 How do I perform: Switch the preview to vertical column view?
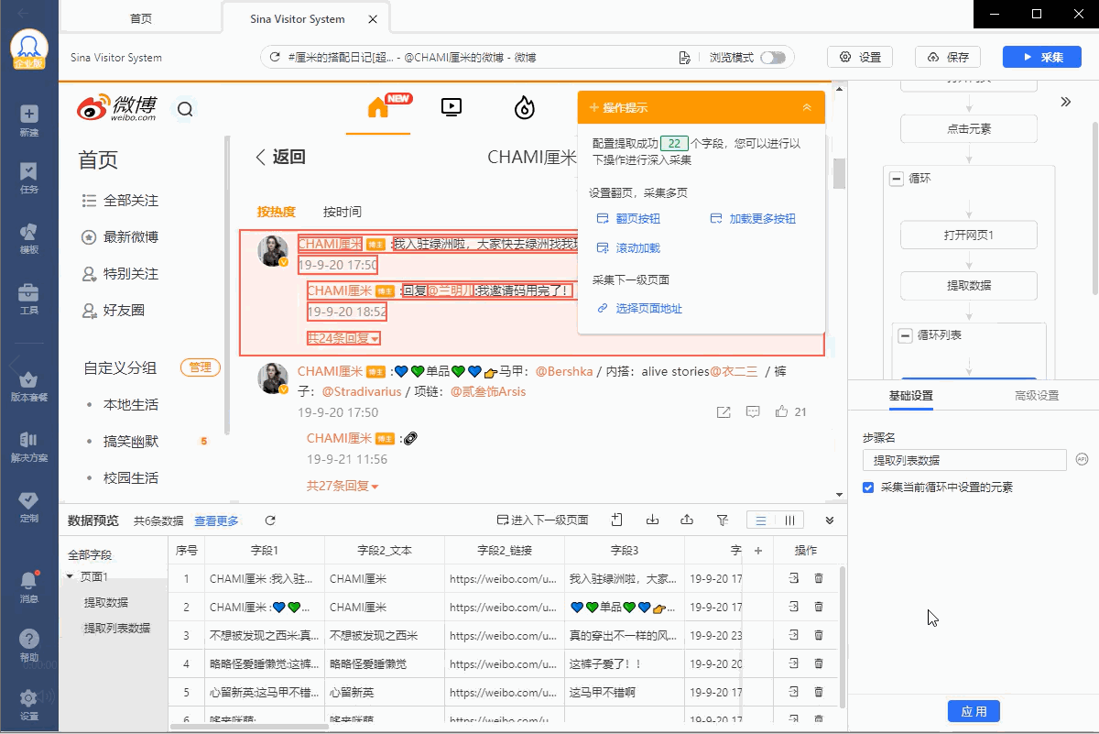[x=789, y=520]
